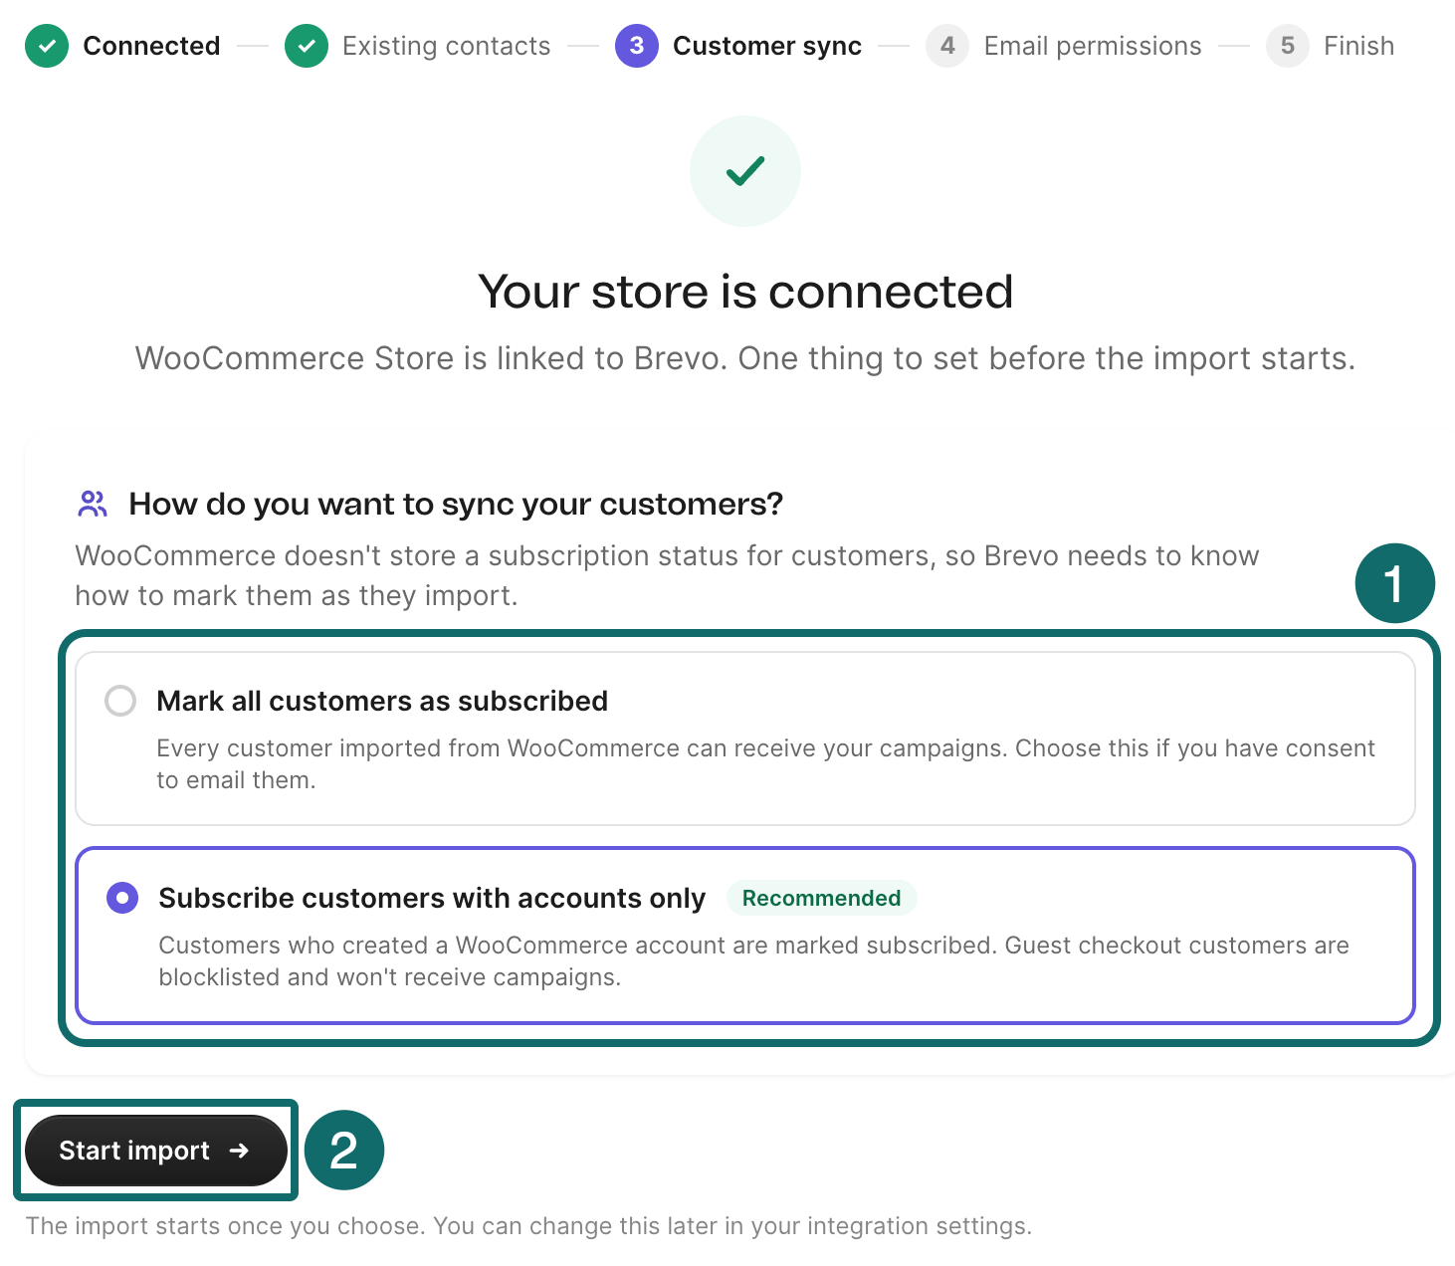Click the 'Your store is connected' heading
The width and height of the screenshot is (1455, 1266).
[x=745, y=292]
